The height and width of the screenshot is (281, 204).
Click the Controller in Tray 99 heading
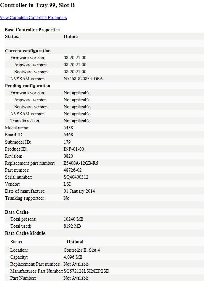coord(37,5)
